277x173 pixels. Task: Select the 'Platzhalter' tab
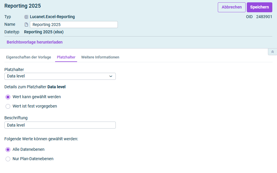(x=66, y=57)
